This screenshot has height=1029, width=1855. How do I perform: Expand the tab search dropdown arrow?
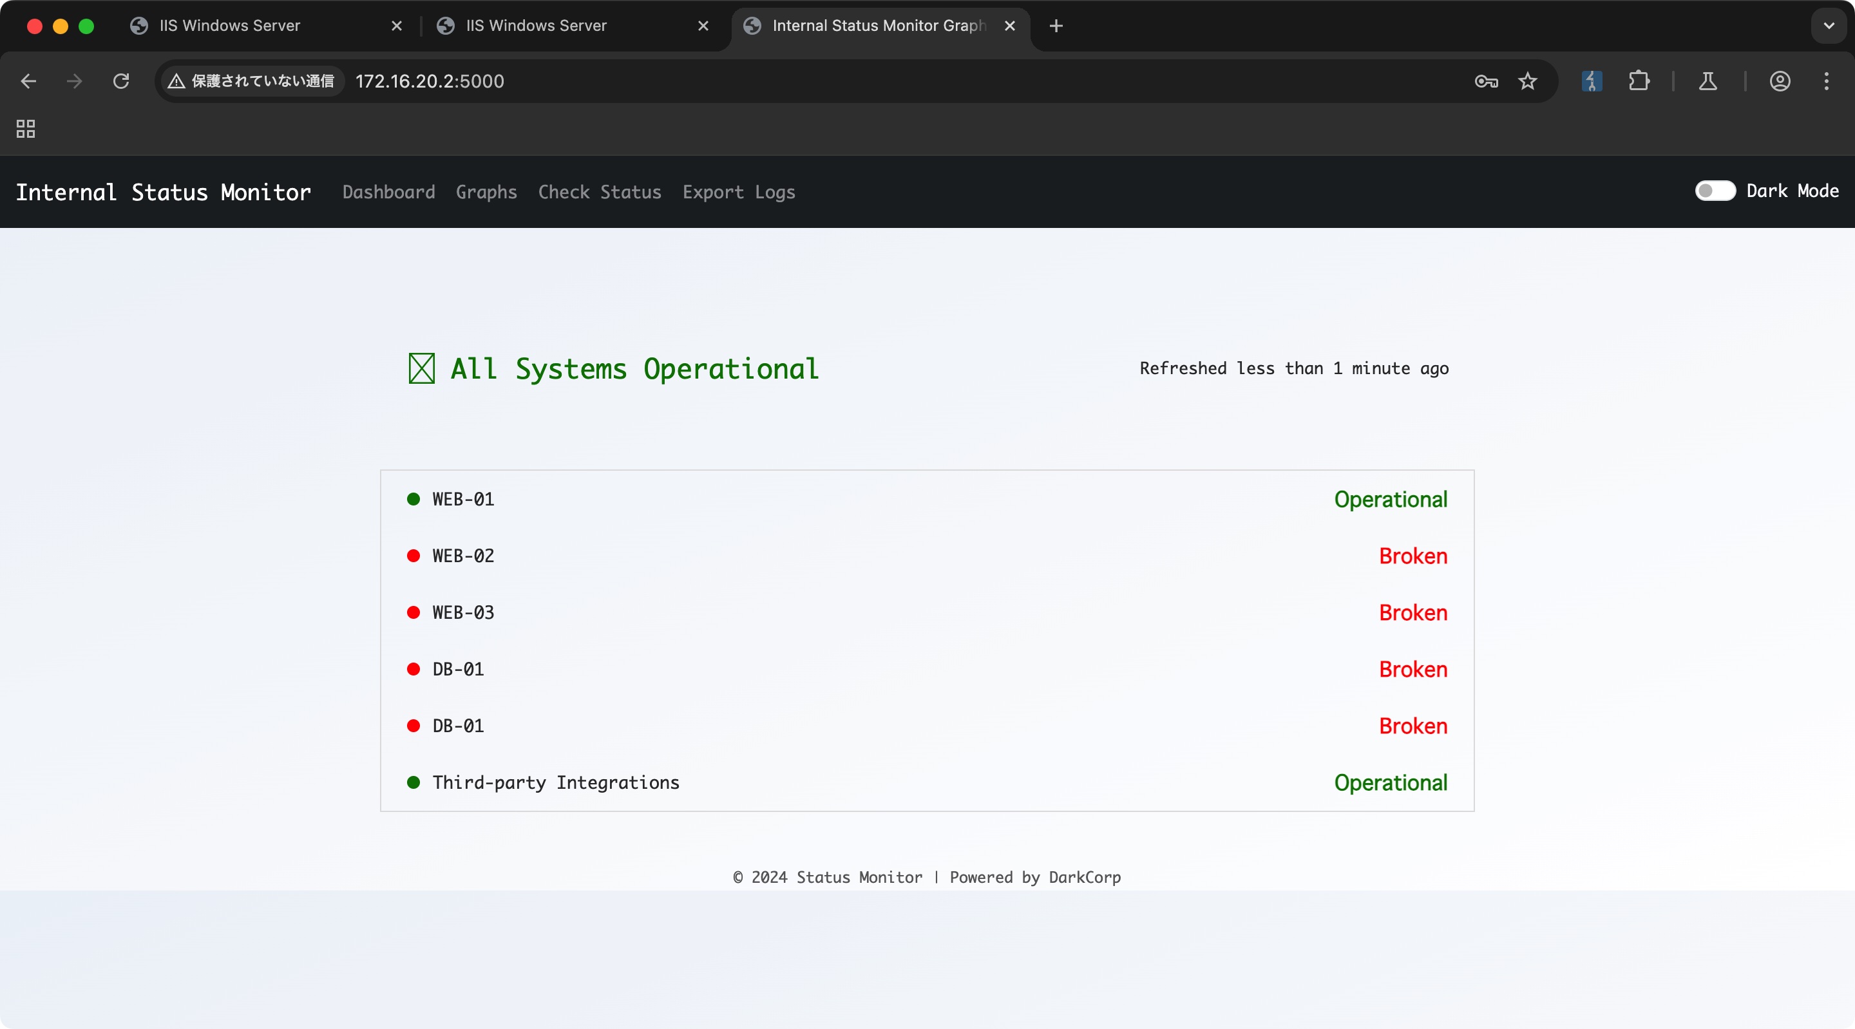point(1829,26)
